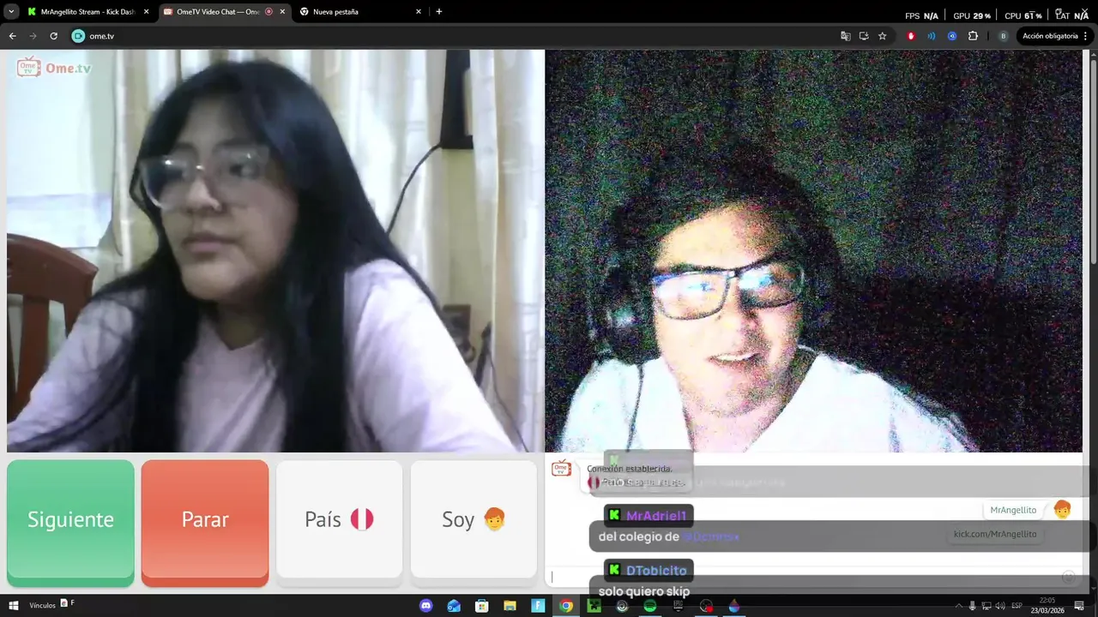The height and width of the screenshot is (617, 1098).
Task: Open File Explorer from the taskbar
Action: [510, 606]
